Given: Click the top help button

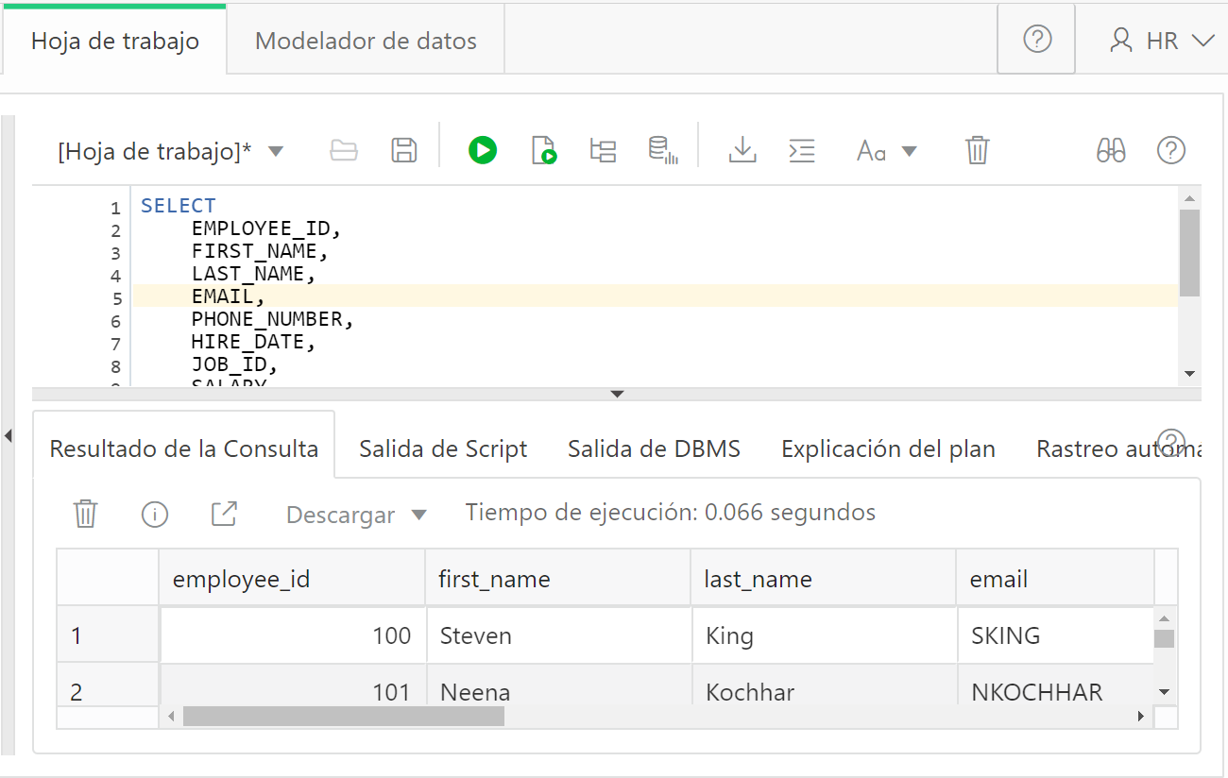Looking at the screenshot, I should (x=1036, y=39).
